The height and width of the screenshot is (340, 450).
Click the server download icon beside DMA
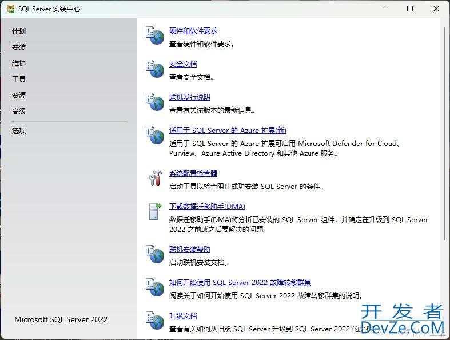point(156,211)
